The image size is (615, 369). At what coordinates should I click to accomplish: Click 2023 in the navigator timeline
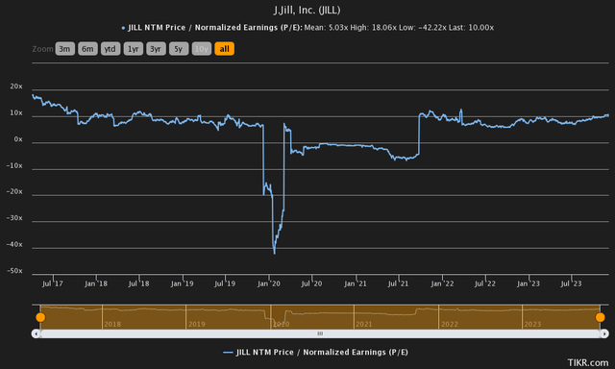(532, 324)
